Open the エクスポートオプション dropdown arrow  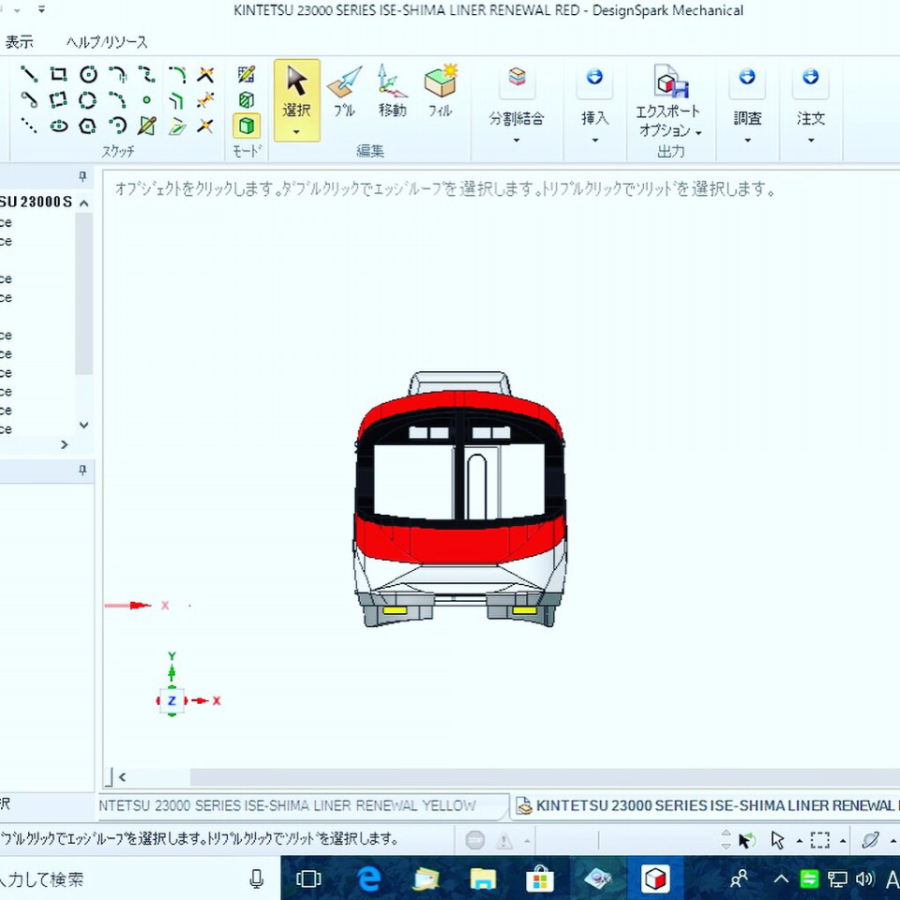pos(698,133)
